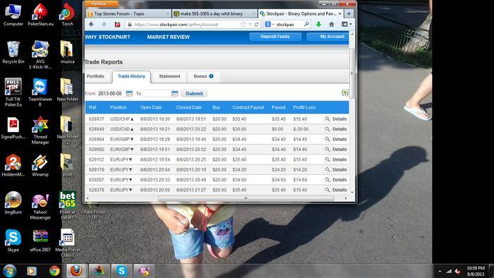Open the poze folder
This screenshot has width=494, height=278.
tap(68, 165)
